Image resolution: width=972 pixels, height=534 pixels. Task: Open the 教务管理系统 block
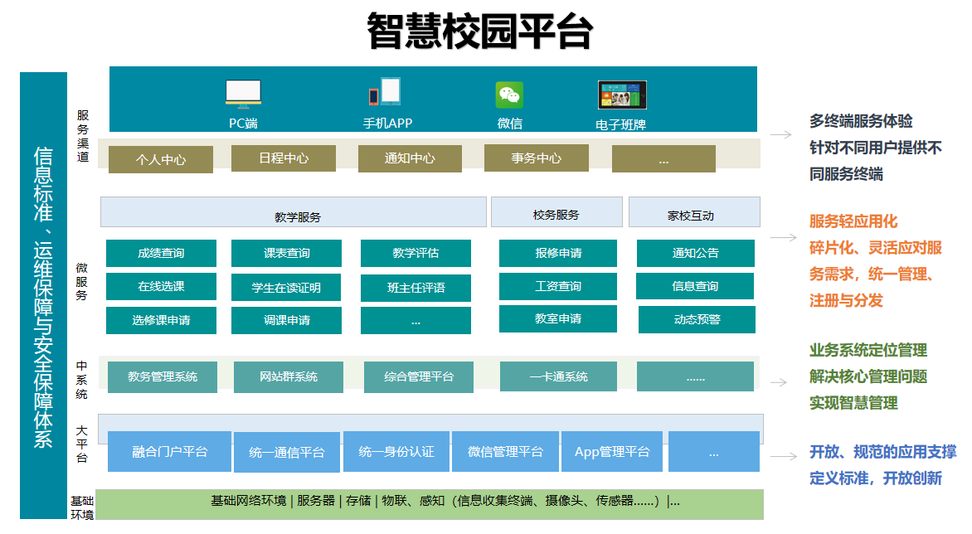(x=163, y=376)
